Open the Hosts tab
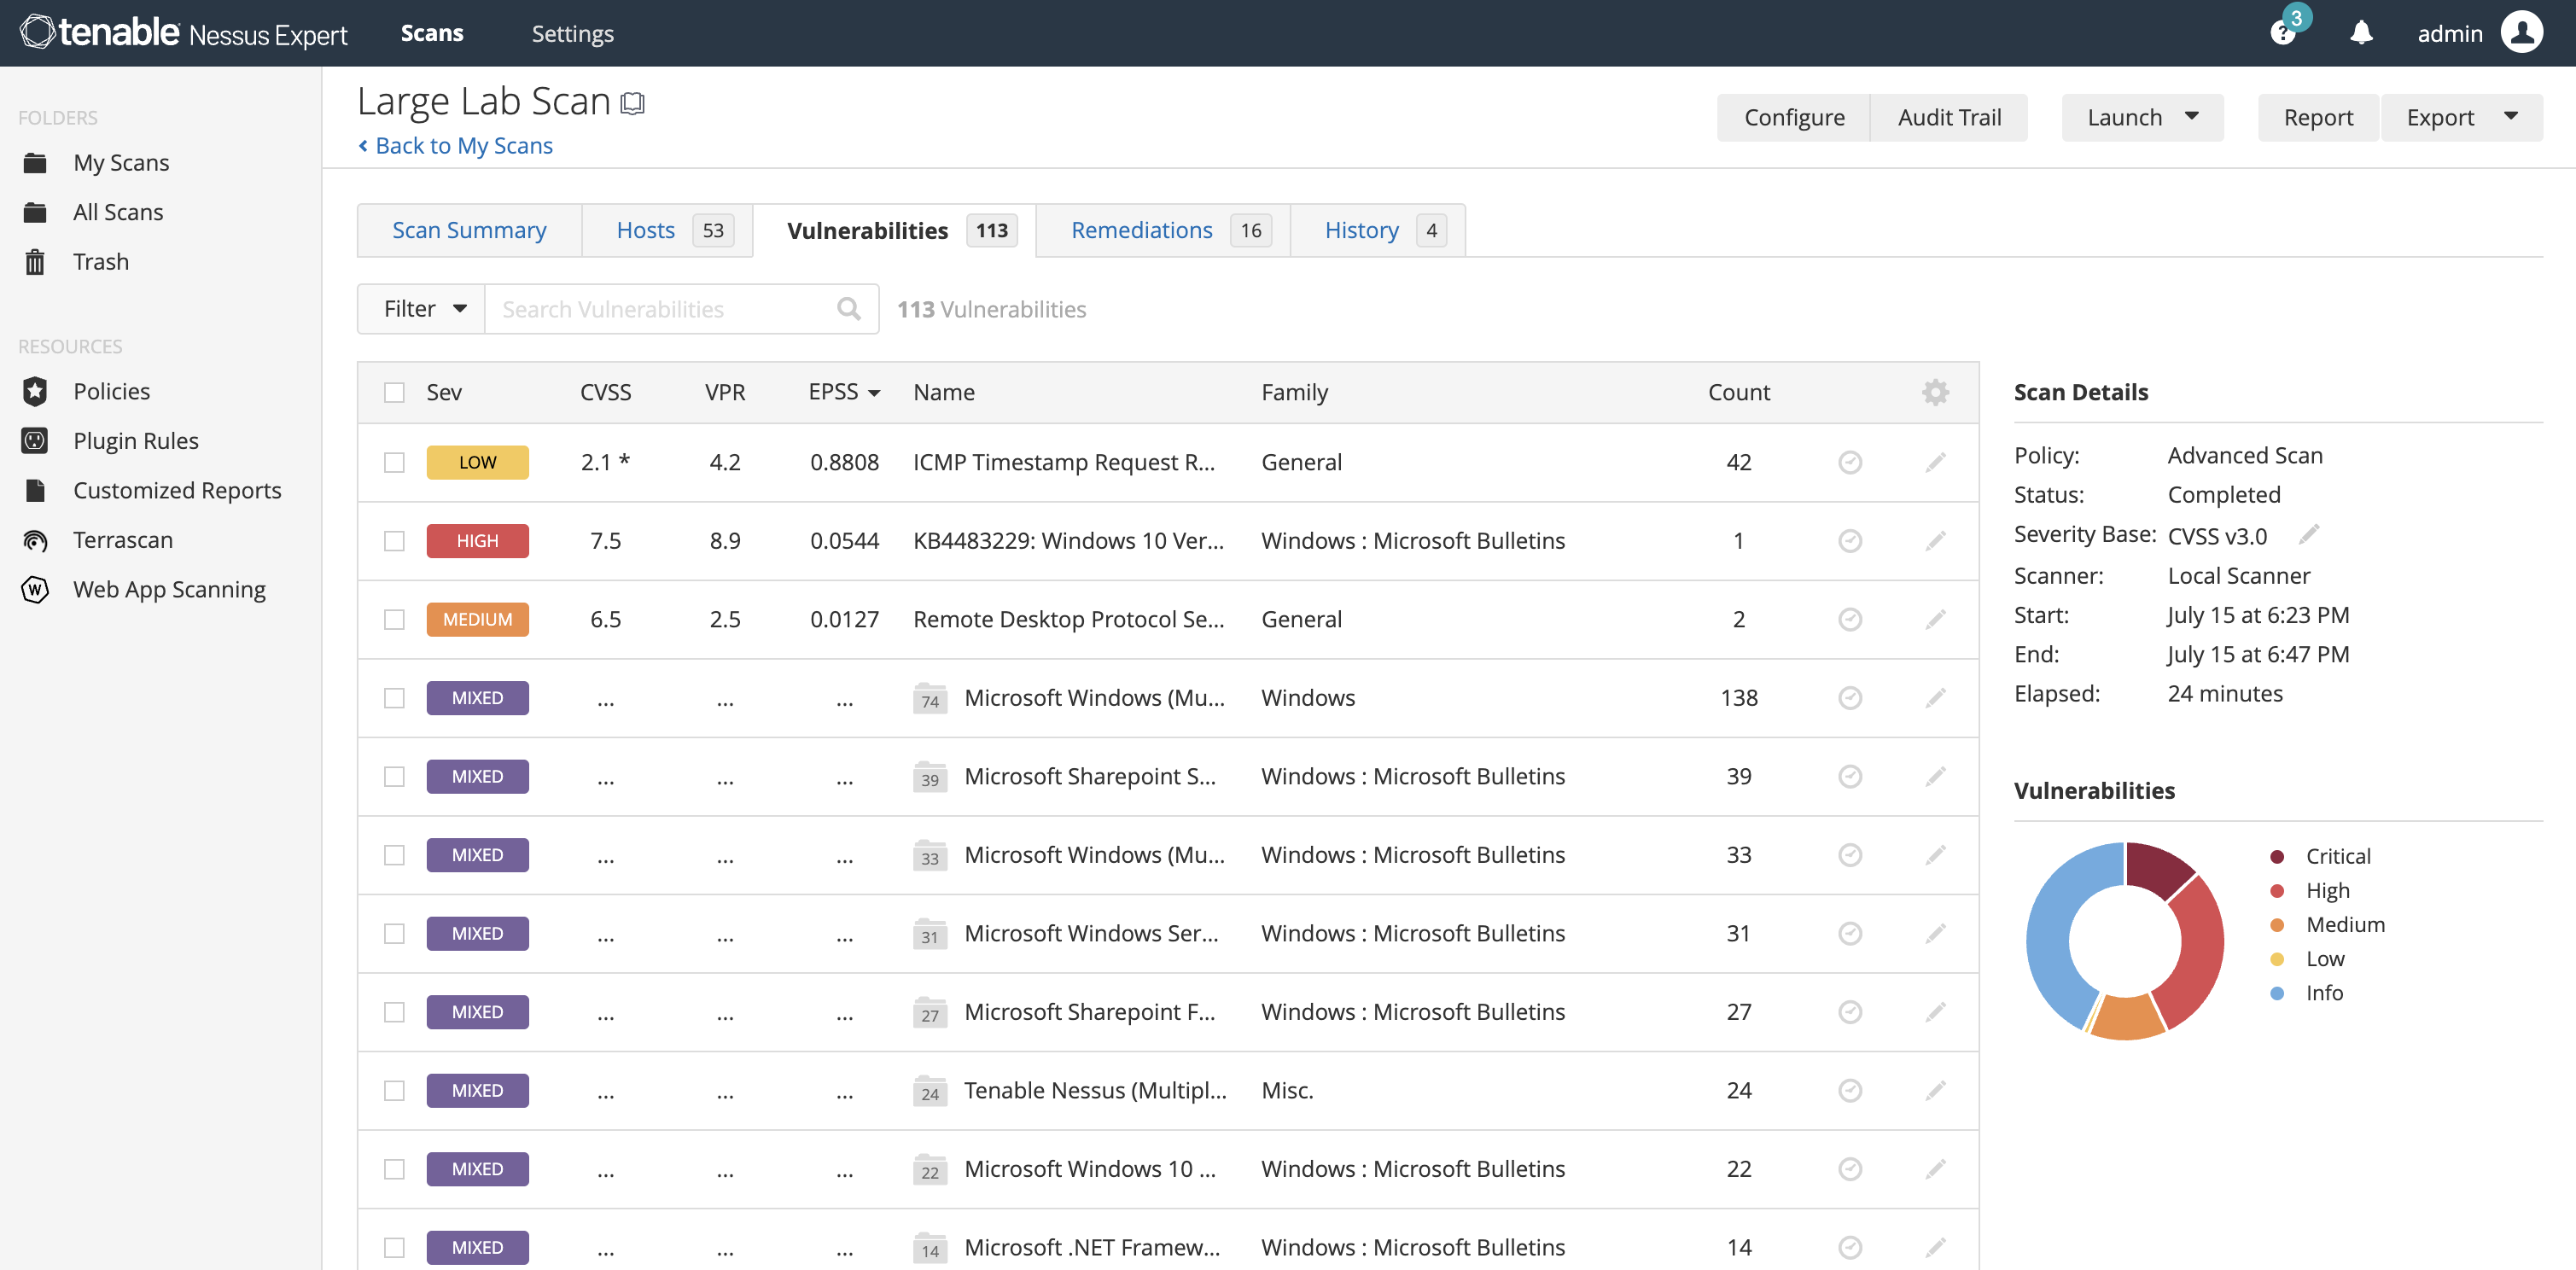Screen dimensions: 2576x1270 pos(646,230)
